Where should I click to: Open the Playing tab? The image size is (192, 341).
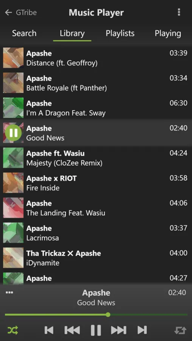coord(168,33)
